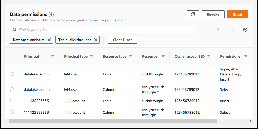Remove the Table clickthroughs filter chip

[x=96, y=40]
